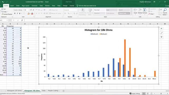Open the Page Layout ribbon tab
This screenshot has height=95, width=169.
coord(26,6)
